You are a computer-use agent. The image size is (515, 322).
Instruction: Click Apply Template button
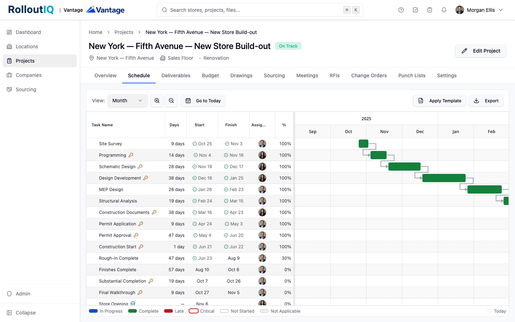tap(440, 101)
